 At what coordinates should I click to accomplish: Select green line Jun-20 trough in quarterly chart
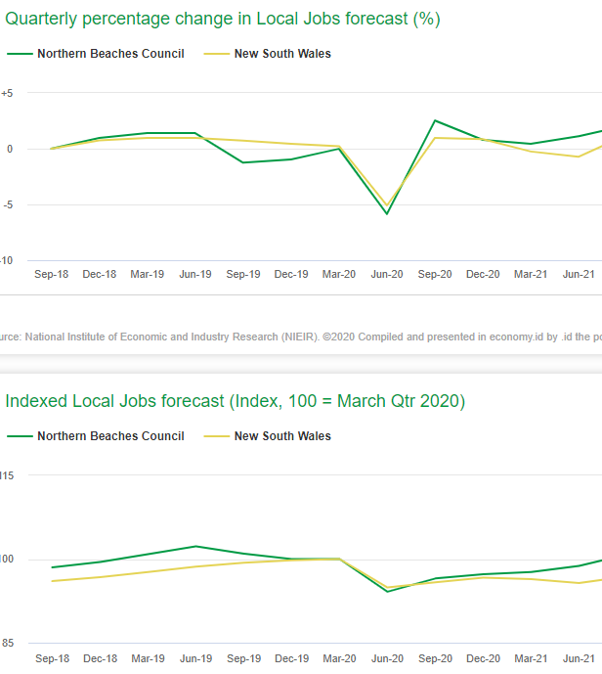(x=388, y=213)
